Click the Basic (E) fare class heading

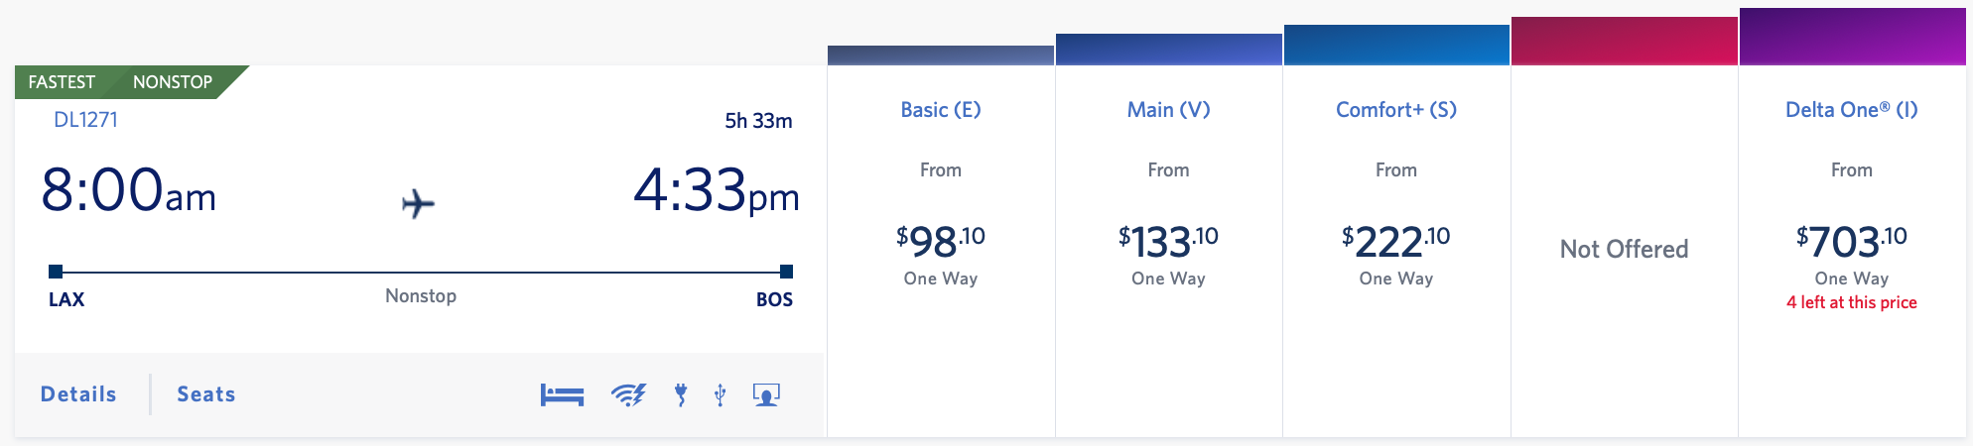(940, 110)
